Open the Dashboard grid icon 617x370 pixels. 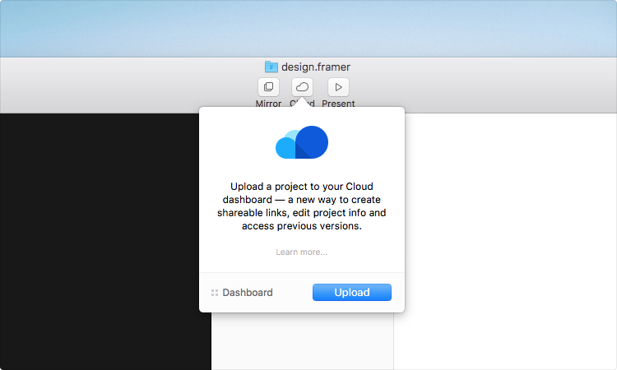tap(215, 293)
